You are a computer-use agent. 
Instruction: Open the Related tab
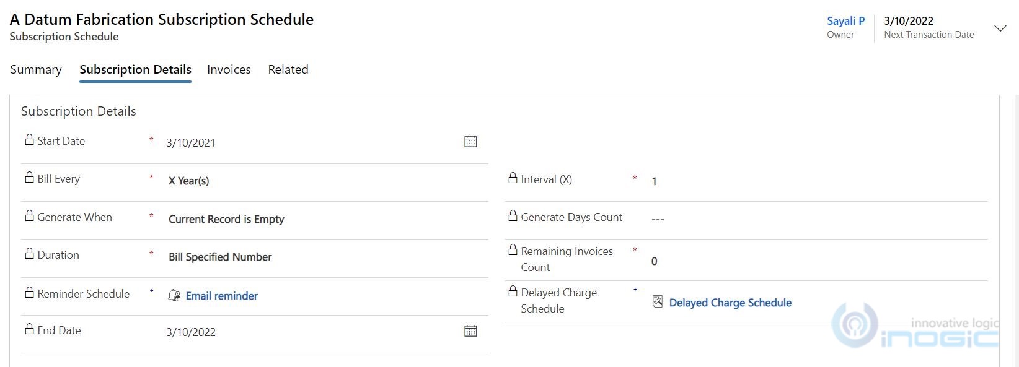click(288, 69)
